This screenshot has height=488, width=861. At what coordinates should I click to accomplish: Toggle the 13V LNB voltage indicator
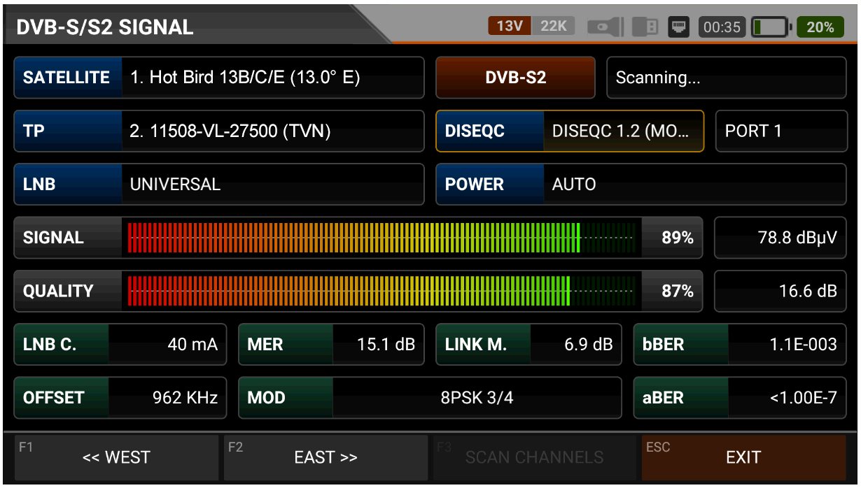point(510,27)
